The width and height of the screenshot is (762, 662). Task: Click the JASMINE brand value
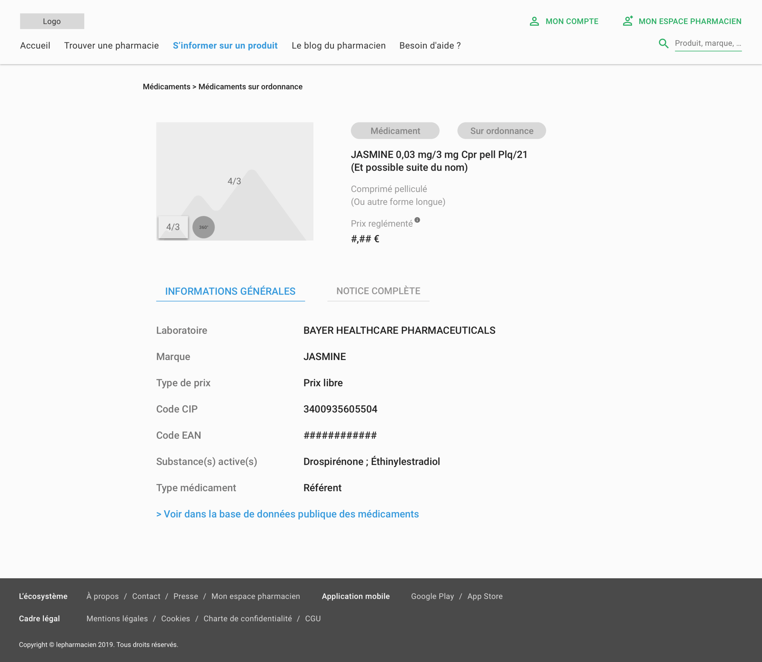tap(324, 356)
